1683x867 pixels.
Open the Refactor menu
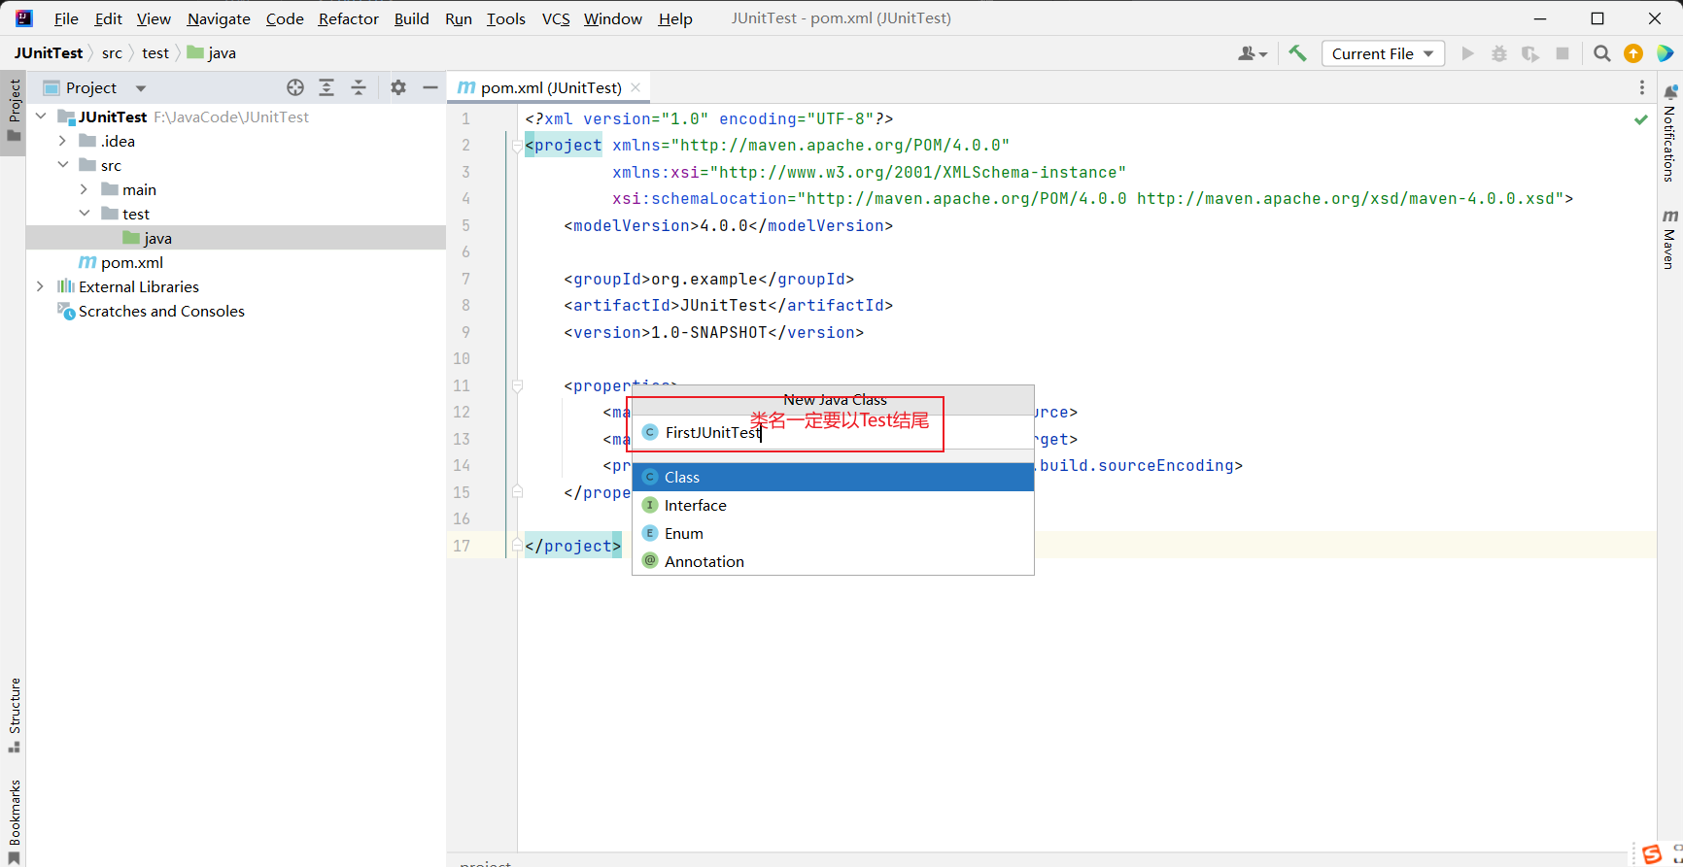[348, 18]
